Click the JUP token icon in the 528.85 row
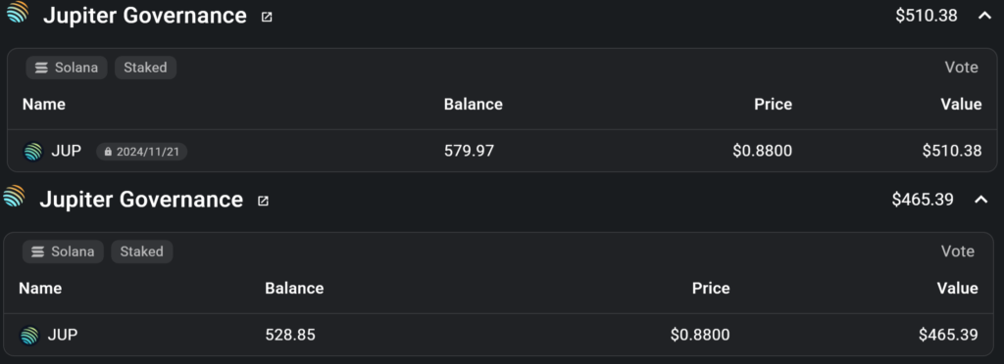 pos(29,336)
